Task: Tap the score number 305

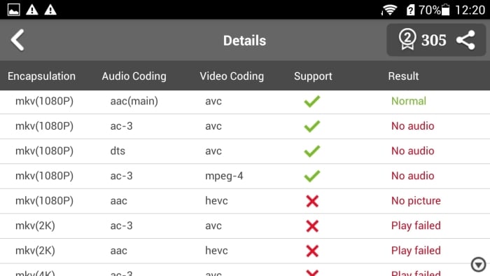Action: 433,40
